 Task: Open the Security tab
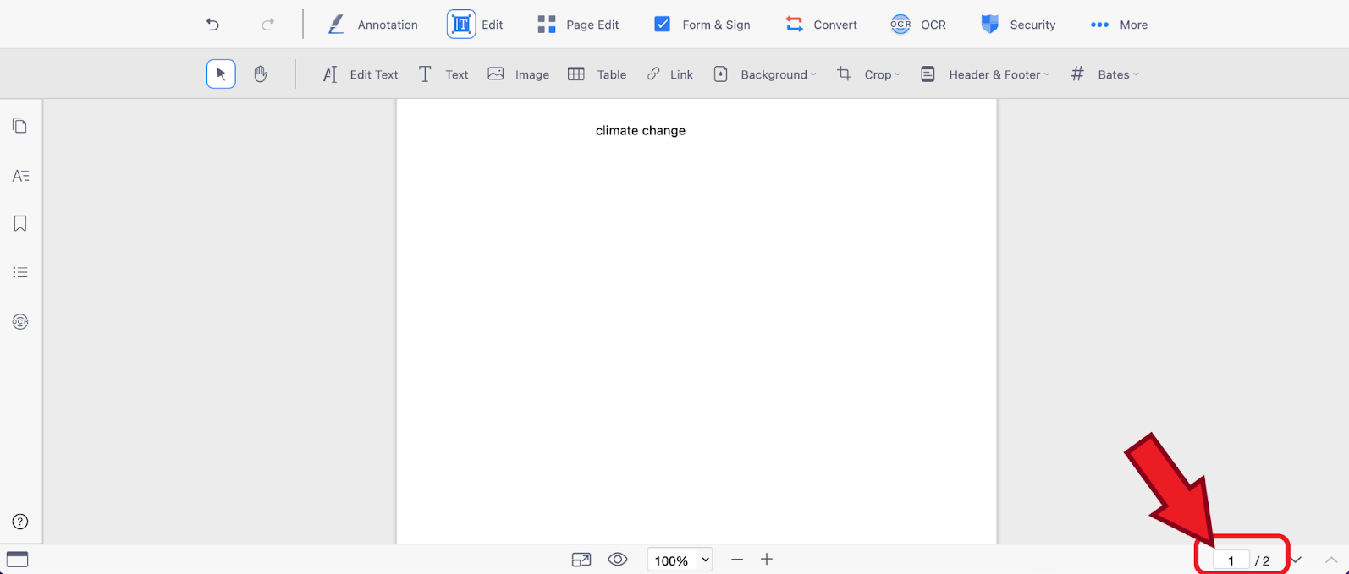coord(1018,25)
